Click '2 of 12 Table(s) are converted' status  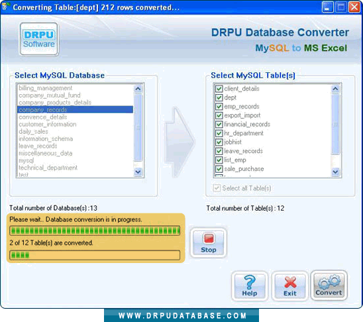click(x=51, y=242)
